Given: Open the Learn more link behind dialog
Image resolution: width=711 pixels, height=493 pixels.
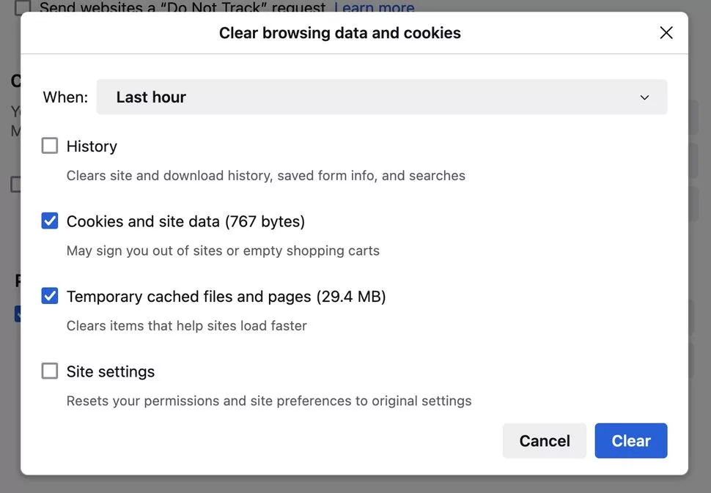Looking at the screenshot, I should click(x=374, y=7).
